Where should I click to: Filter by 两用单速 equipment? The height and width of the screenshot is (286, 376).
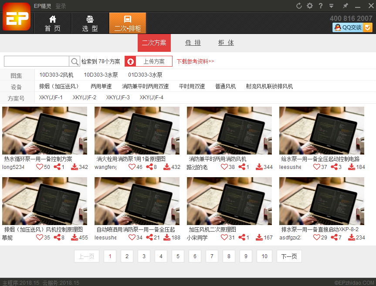pyautogui.click(x=101, y=86)
